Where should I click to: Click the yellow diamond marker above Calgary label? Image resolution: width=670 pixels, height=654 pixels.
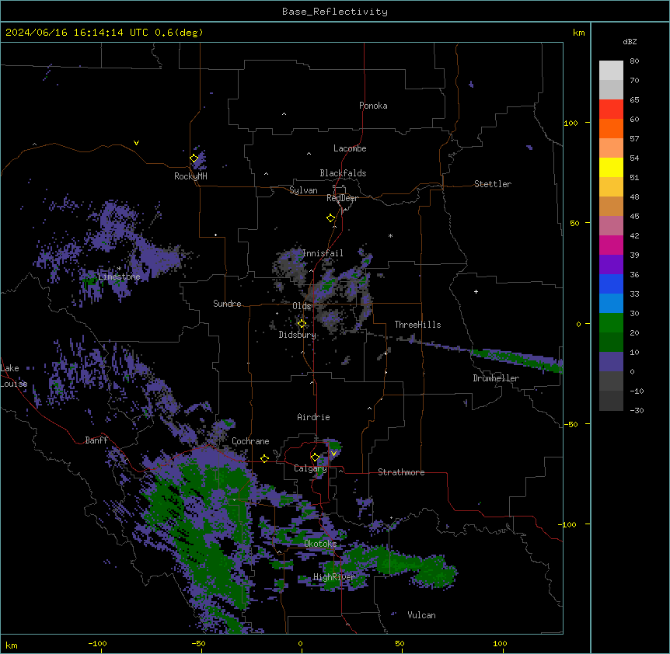click(315, 457)
